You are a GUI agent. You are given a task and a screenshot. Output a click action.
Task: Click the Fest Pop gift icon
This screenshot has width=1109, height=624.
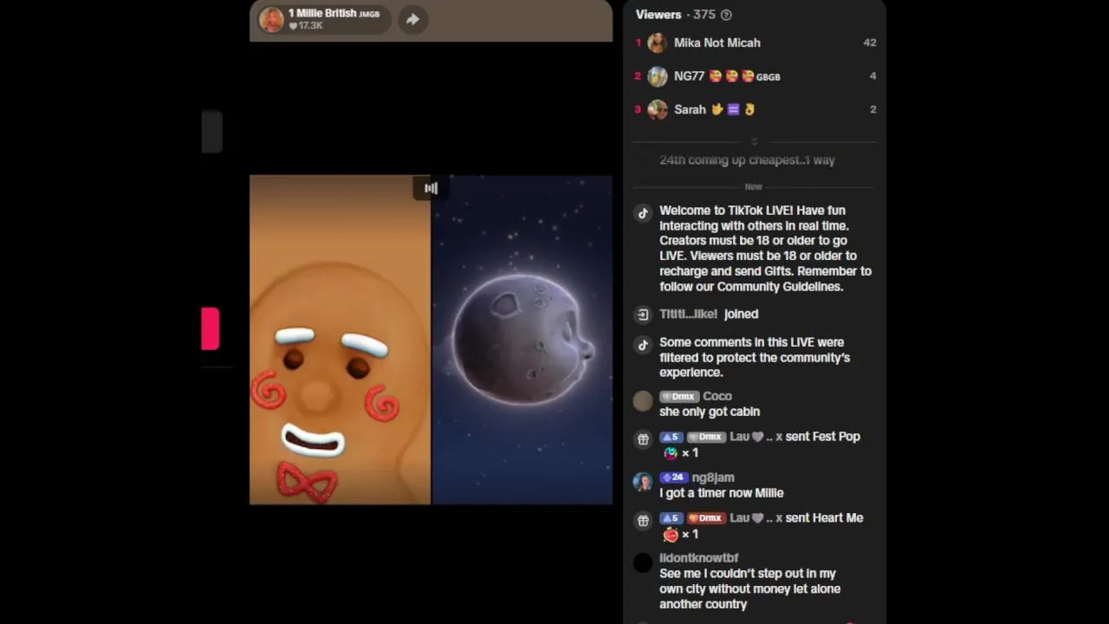click(x=671, y=452)
